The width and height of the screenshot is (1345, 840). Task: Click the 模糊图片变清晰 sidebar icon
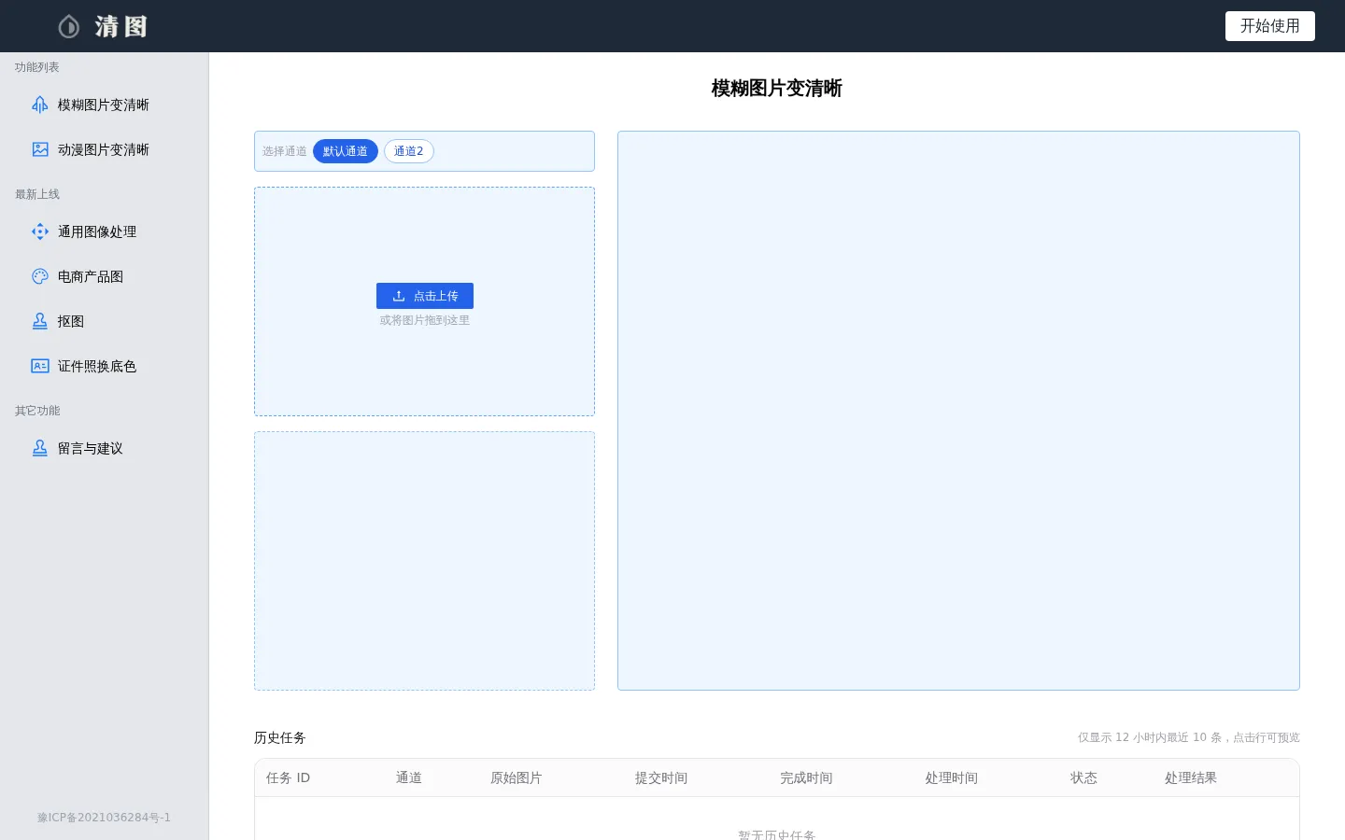[40, 105]
